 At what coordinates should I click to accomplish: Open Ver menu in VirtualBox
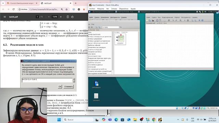(107, 9)
